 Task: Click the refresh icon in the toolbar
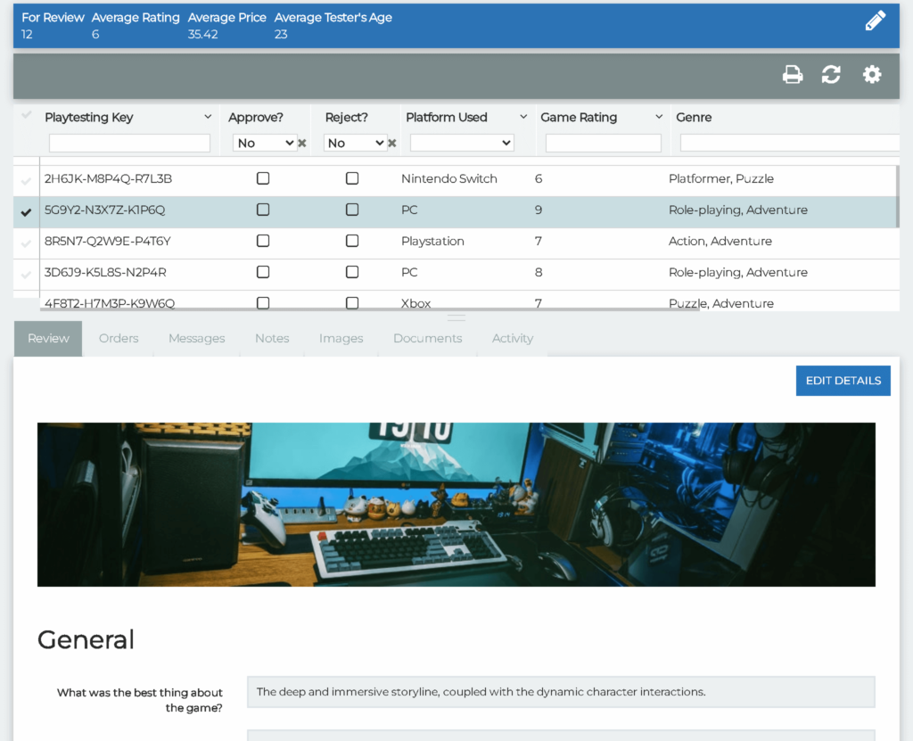click(x=831, y=75)
